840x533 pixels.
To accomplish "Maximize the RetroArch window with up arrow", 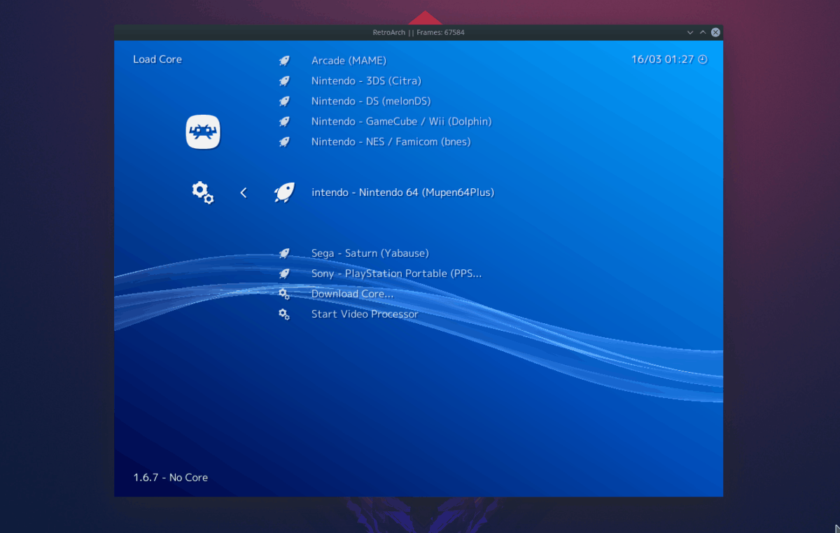I will (x=703, y=32).
